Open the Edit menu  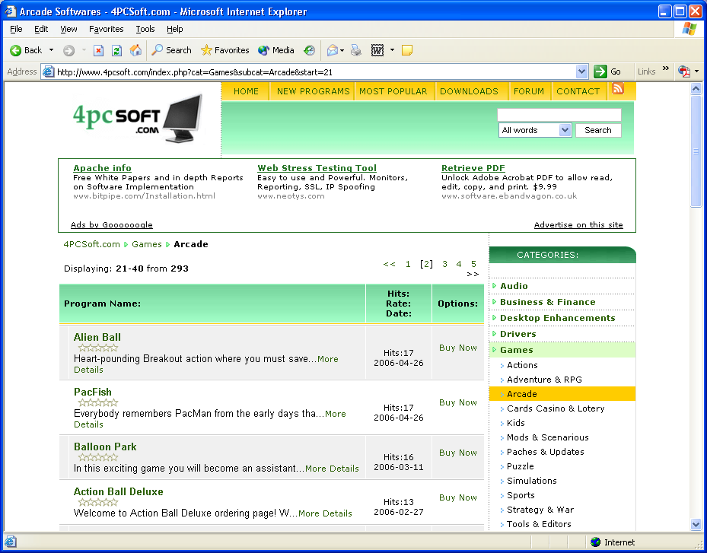(41, 29)
